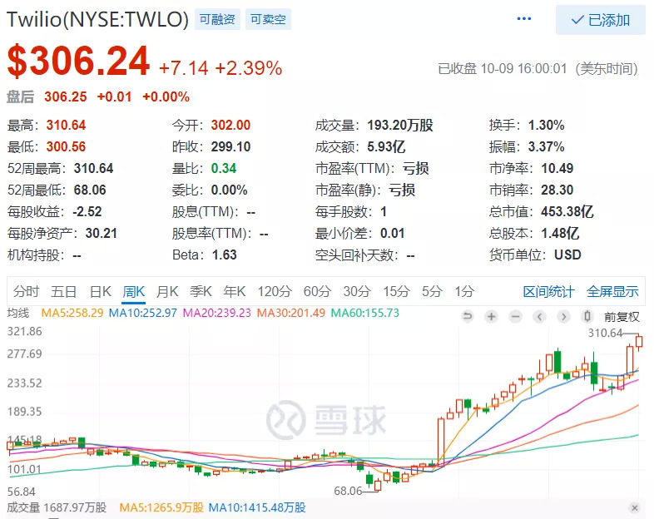654x519 pixels.
Task: Shift chart right with the right chevron icon
Action: [x=563, y=316]
